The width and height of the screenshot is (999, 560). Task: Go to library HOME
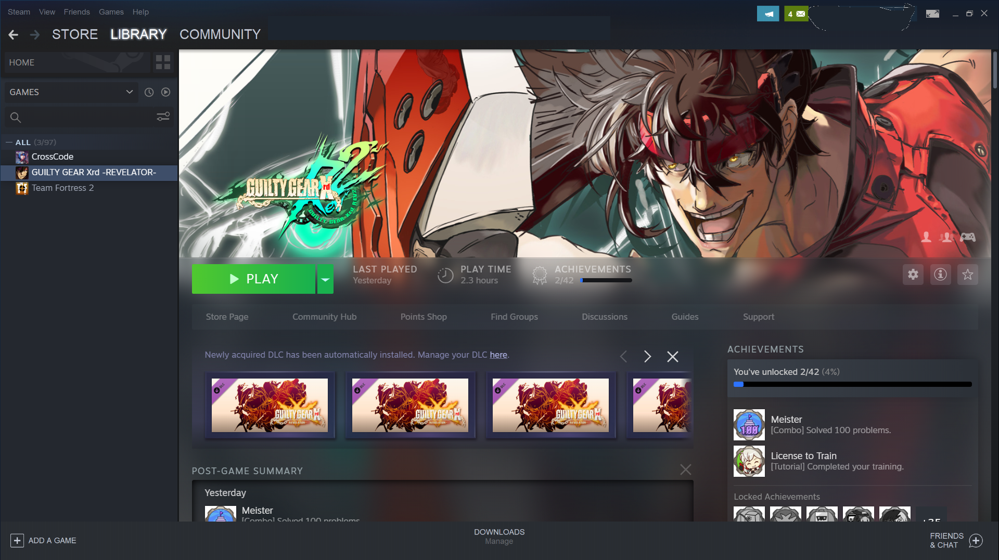(77, 62)
